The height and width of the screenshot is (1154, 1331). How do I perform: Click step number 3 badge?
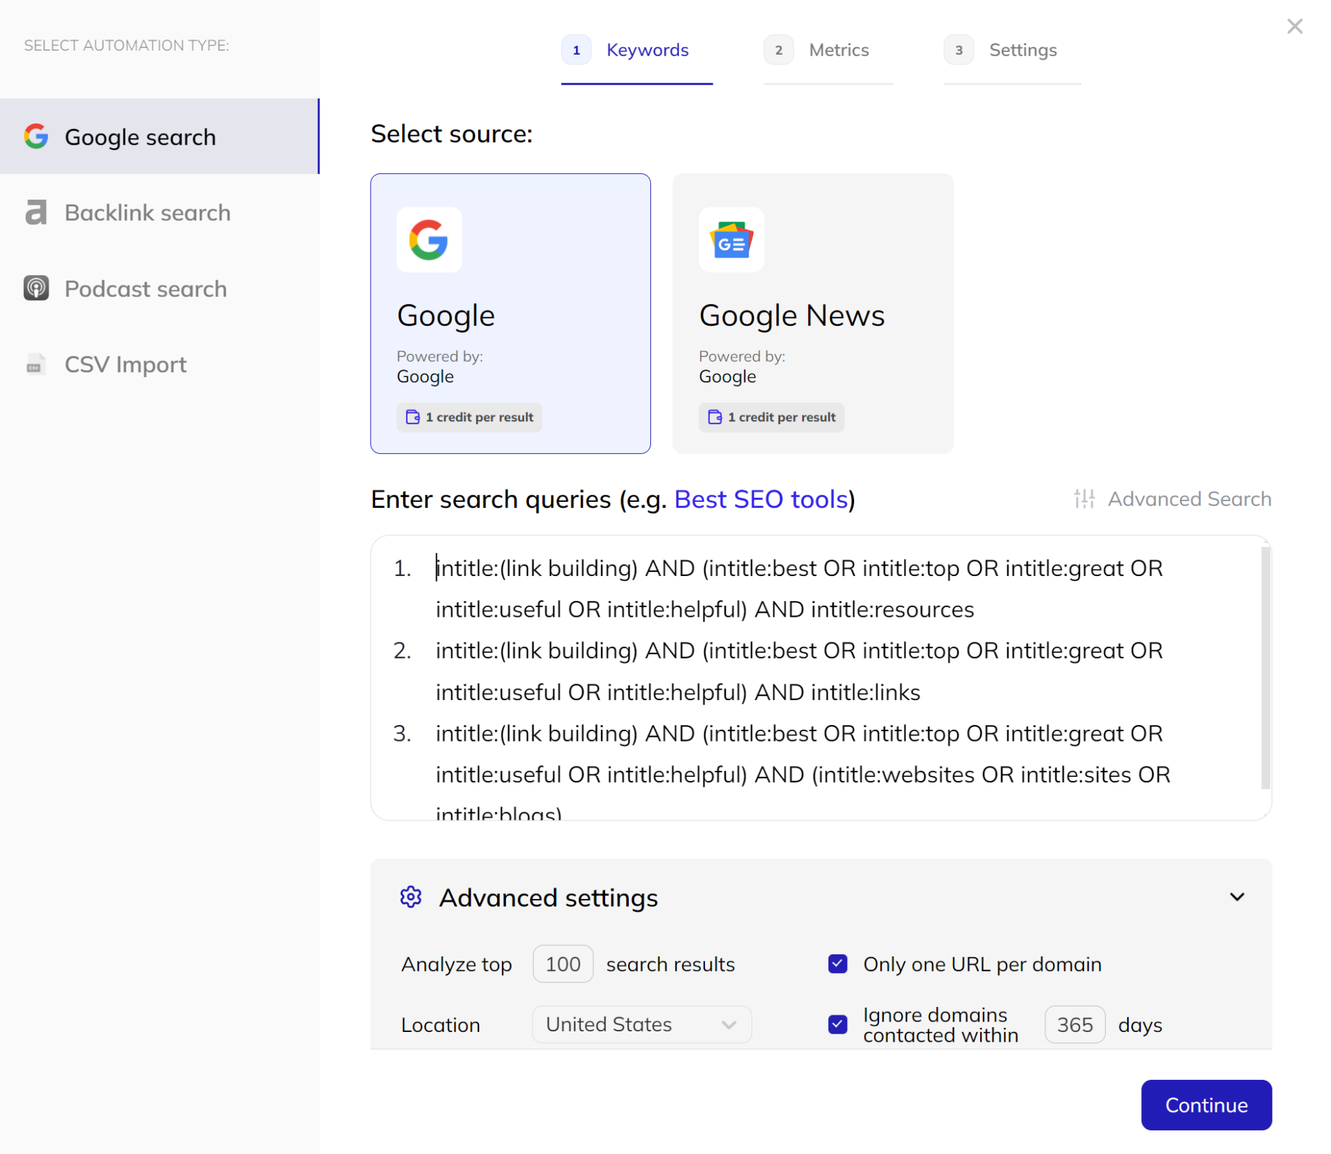coord(959,50)
